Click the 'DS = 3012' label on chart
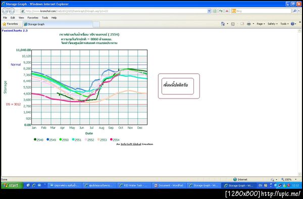This screenshot has width=303, height=199. coord(13,105)
